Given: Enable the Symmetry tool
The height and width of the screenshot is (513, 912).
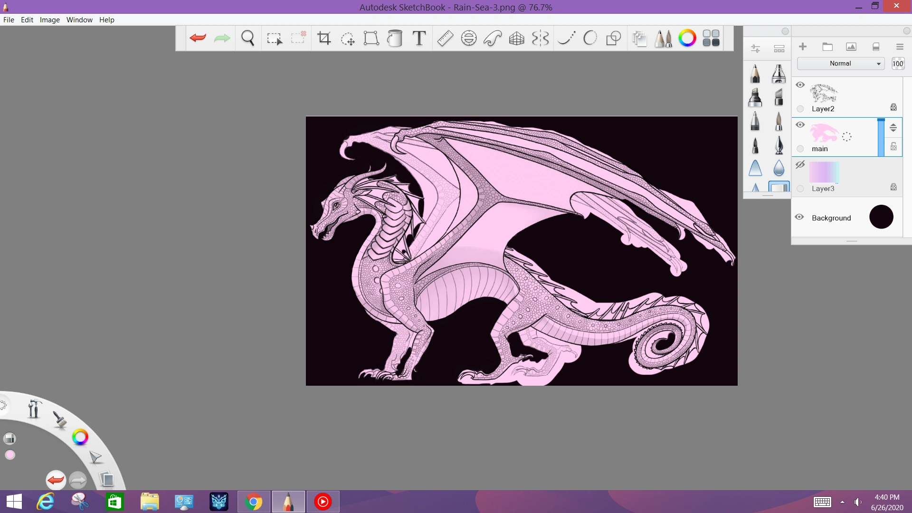Looking at the screenshot, I should click(x=540, y=38).
